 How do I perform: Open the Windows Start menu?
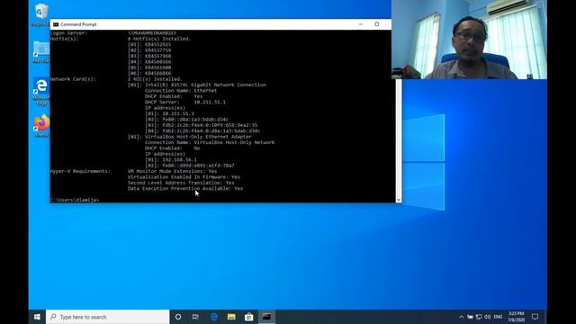[37, 317]
